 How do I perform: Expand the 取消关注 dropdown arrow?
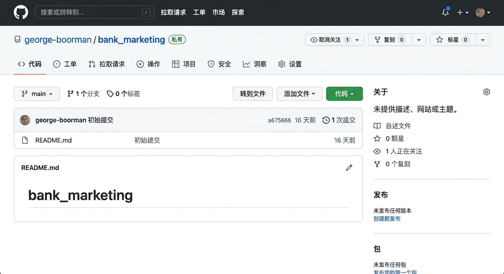[357, 40]
